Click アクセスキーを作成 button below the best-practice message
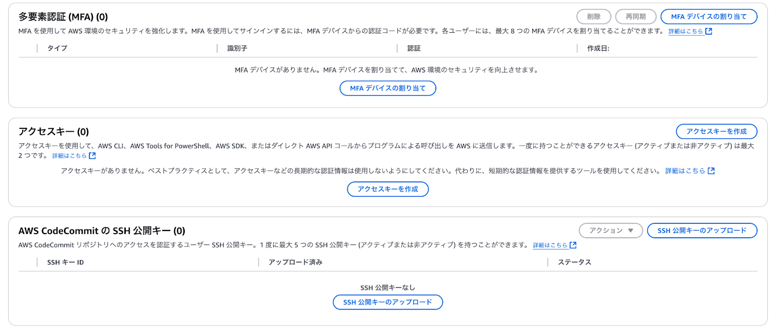The image size is (774, 328). [x=388, y=189]
